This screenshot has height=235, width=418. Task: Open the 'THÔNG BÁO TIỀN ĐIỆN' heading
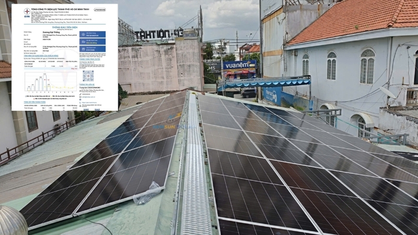pyautogui.click(x=65, y=28)
